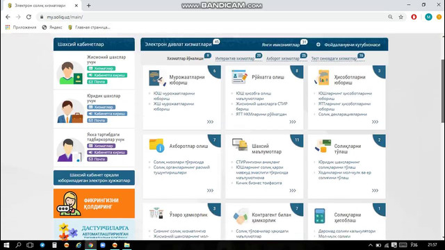Open the Шахсий маълумотлар card icon
Viewport: 445px width, 250px height.
[x=239, y=144]
